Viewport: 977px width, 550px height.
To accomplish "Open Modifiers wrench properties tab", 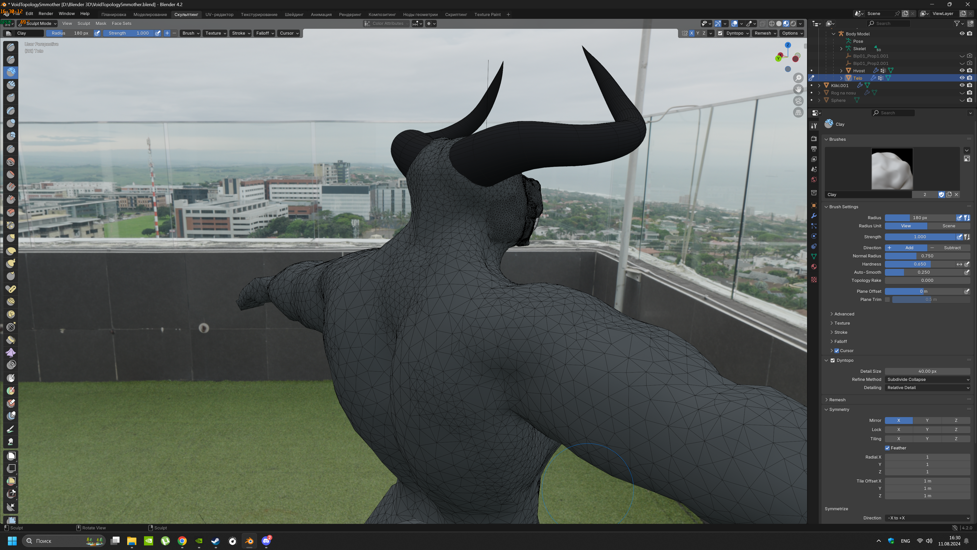I will [x=814, y=216].
